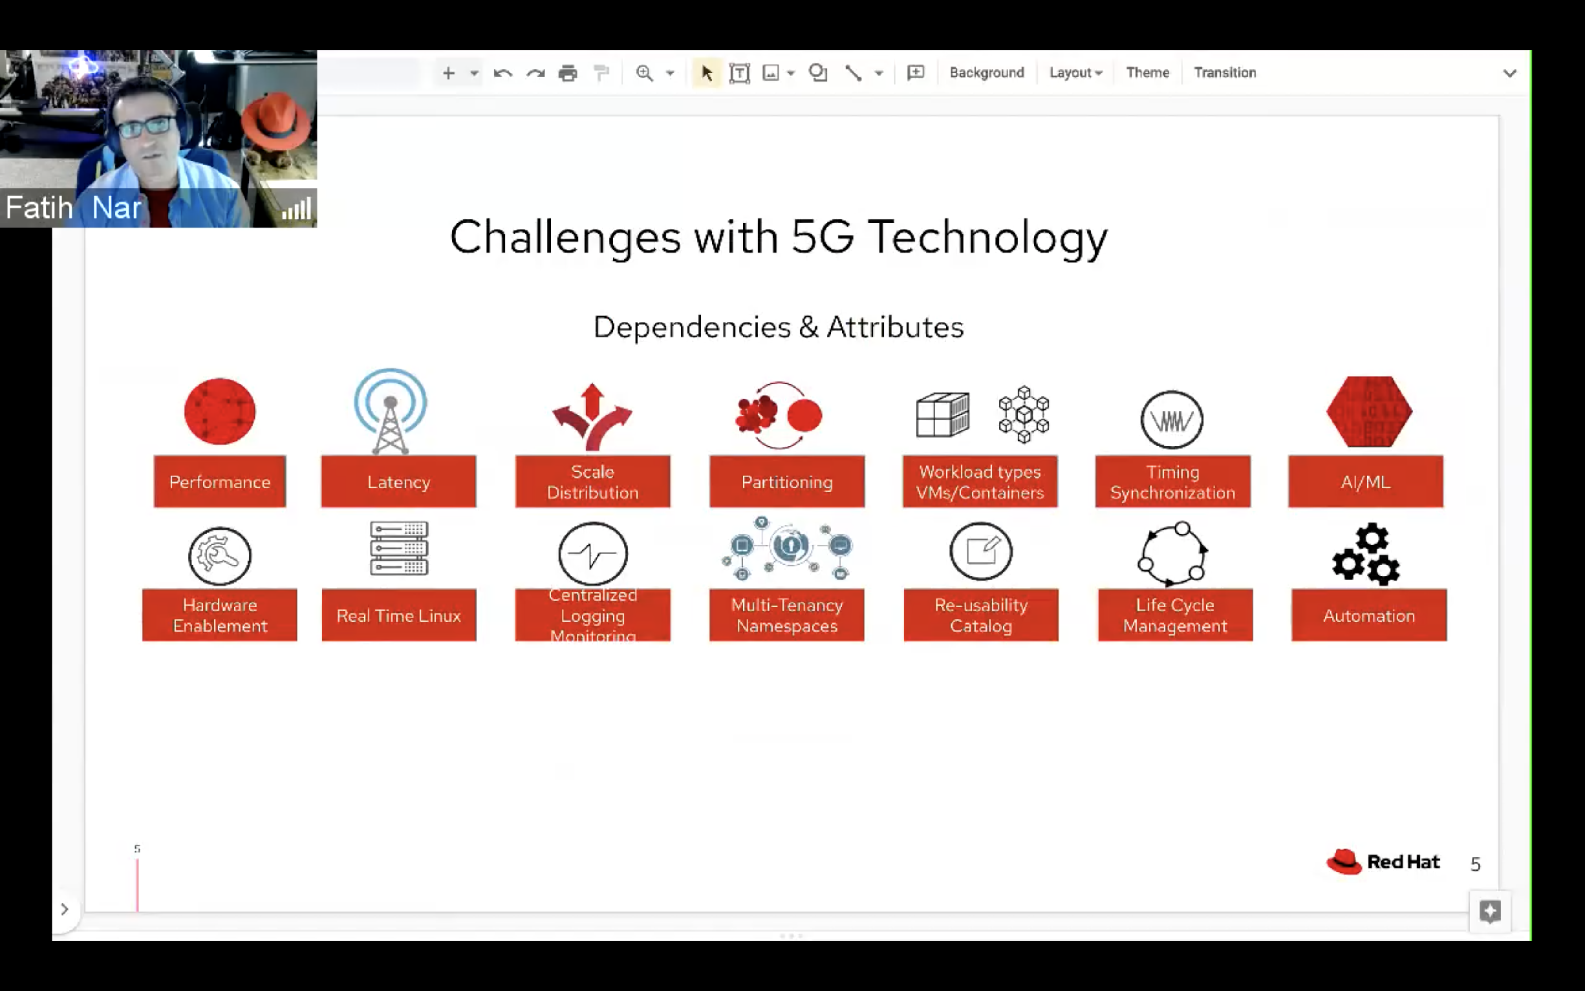The height and width of the screenshot is (991, 1585).
Task: Select the cursor/pointer tool
Action: (x=705, y=72)
